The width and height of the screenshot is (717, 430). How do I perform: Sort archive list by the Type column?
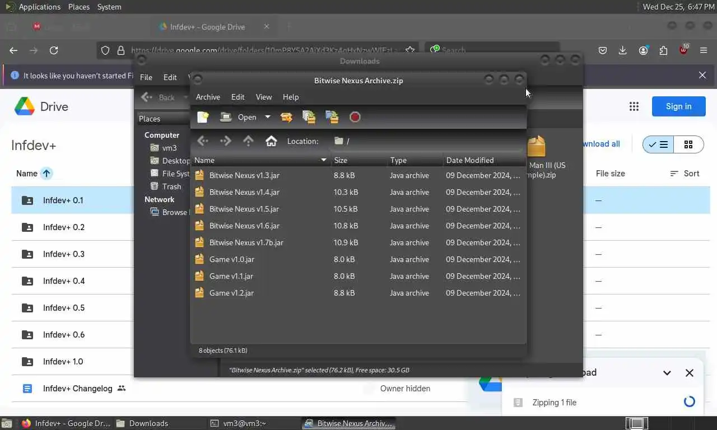[x=415, y=160]
